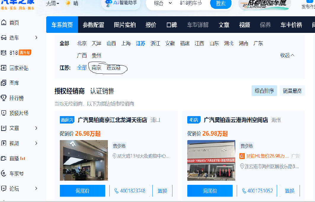Expand the 选车 sidebar submenu arrow
This screenshot has height=202, width=315.
(x=36, y=38)
